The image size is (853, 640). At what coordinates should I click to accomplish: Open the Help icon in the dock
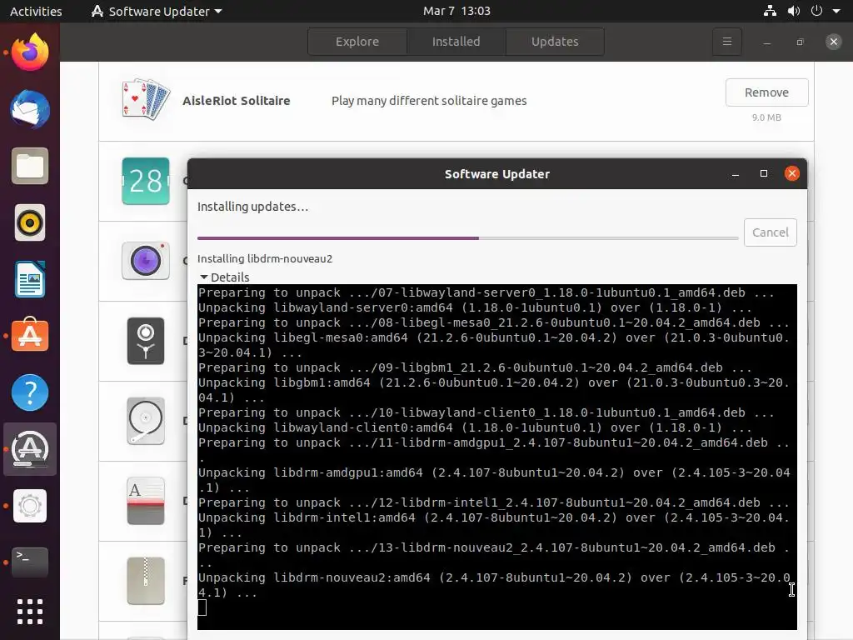(x=30, y=392)
